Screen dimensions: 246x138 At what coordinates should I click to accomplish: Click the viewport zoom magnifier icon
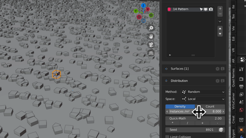point(151,28)
